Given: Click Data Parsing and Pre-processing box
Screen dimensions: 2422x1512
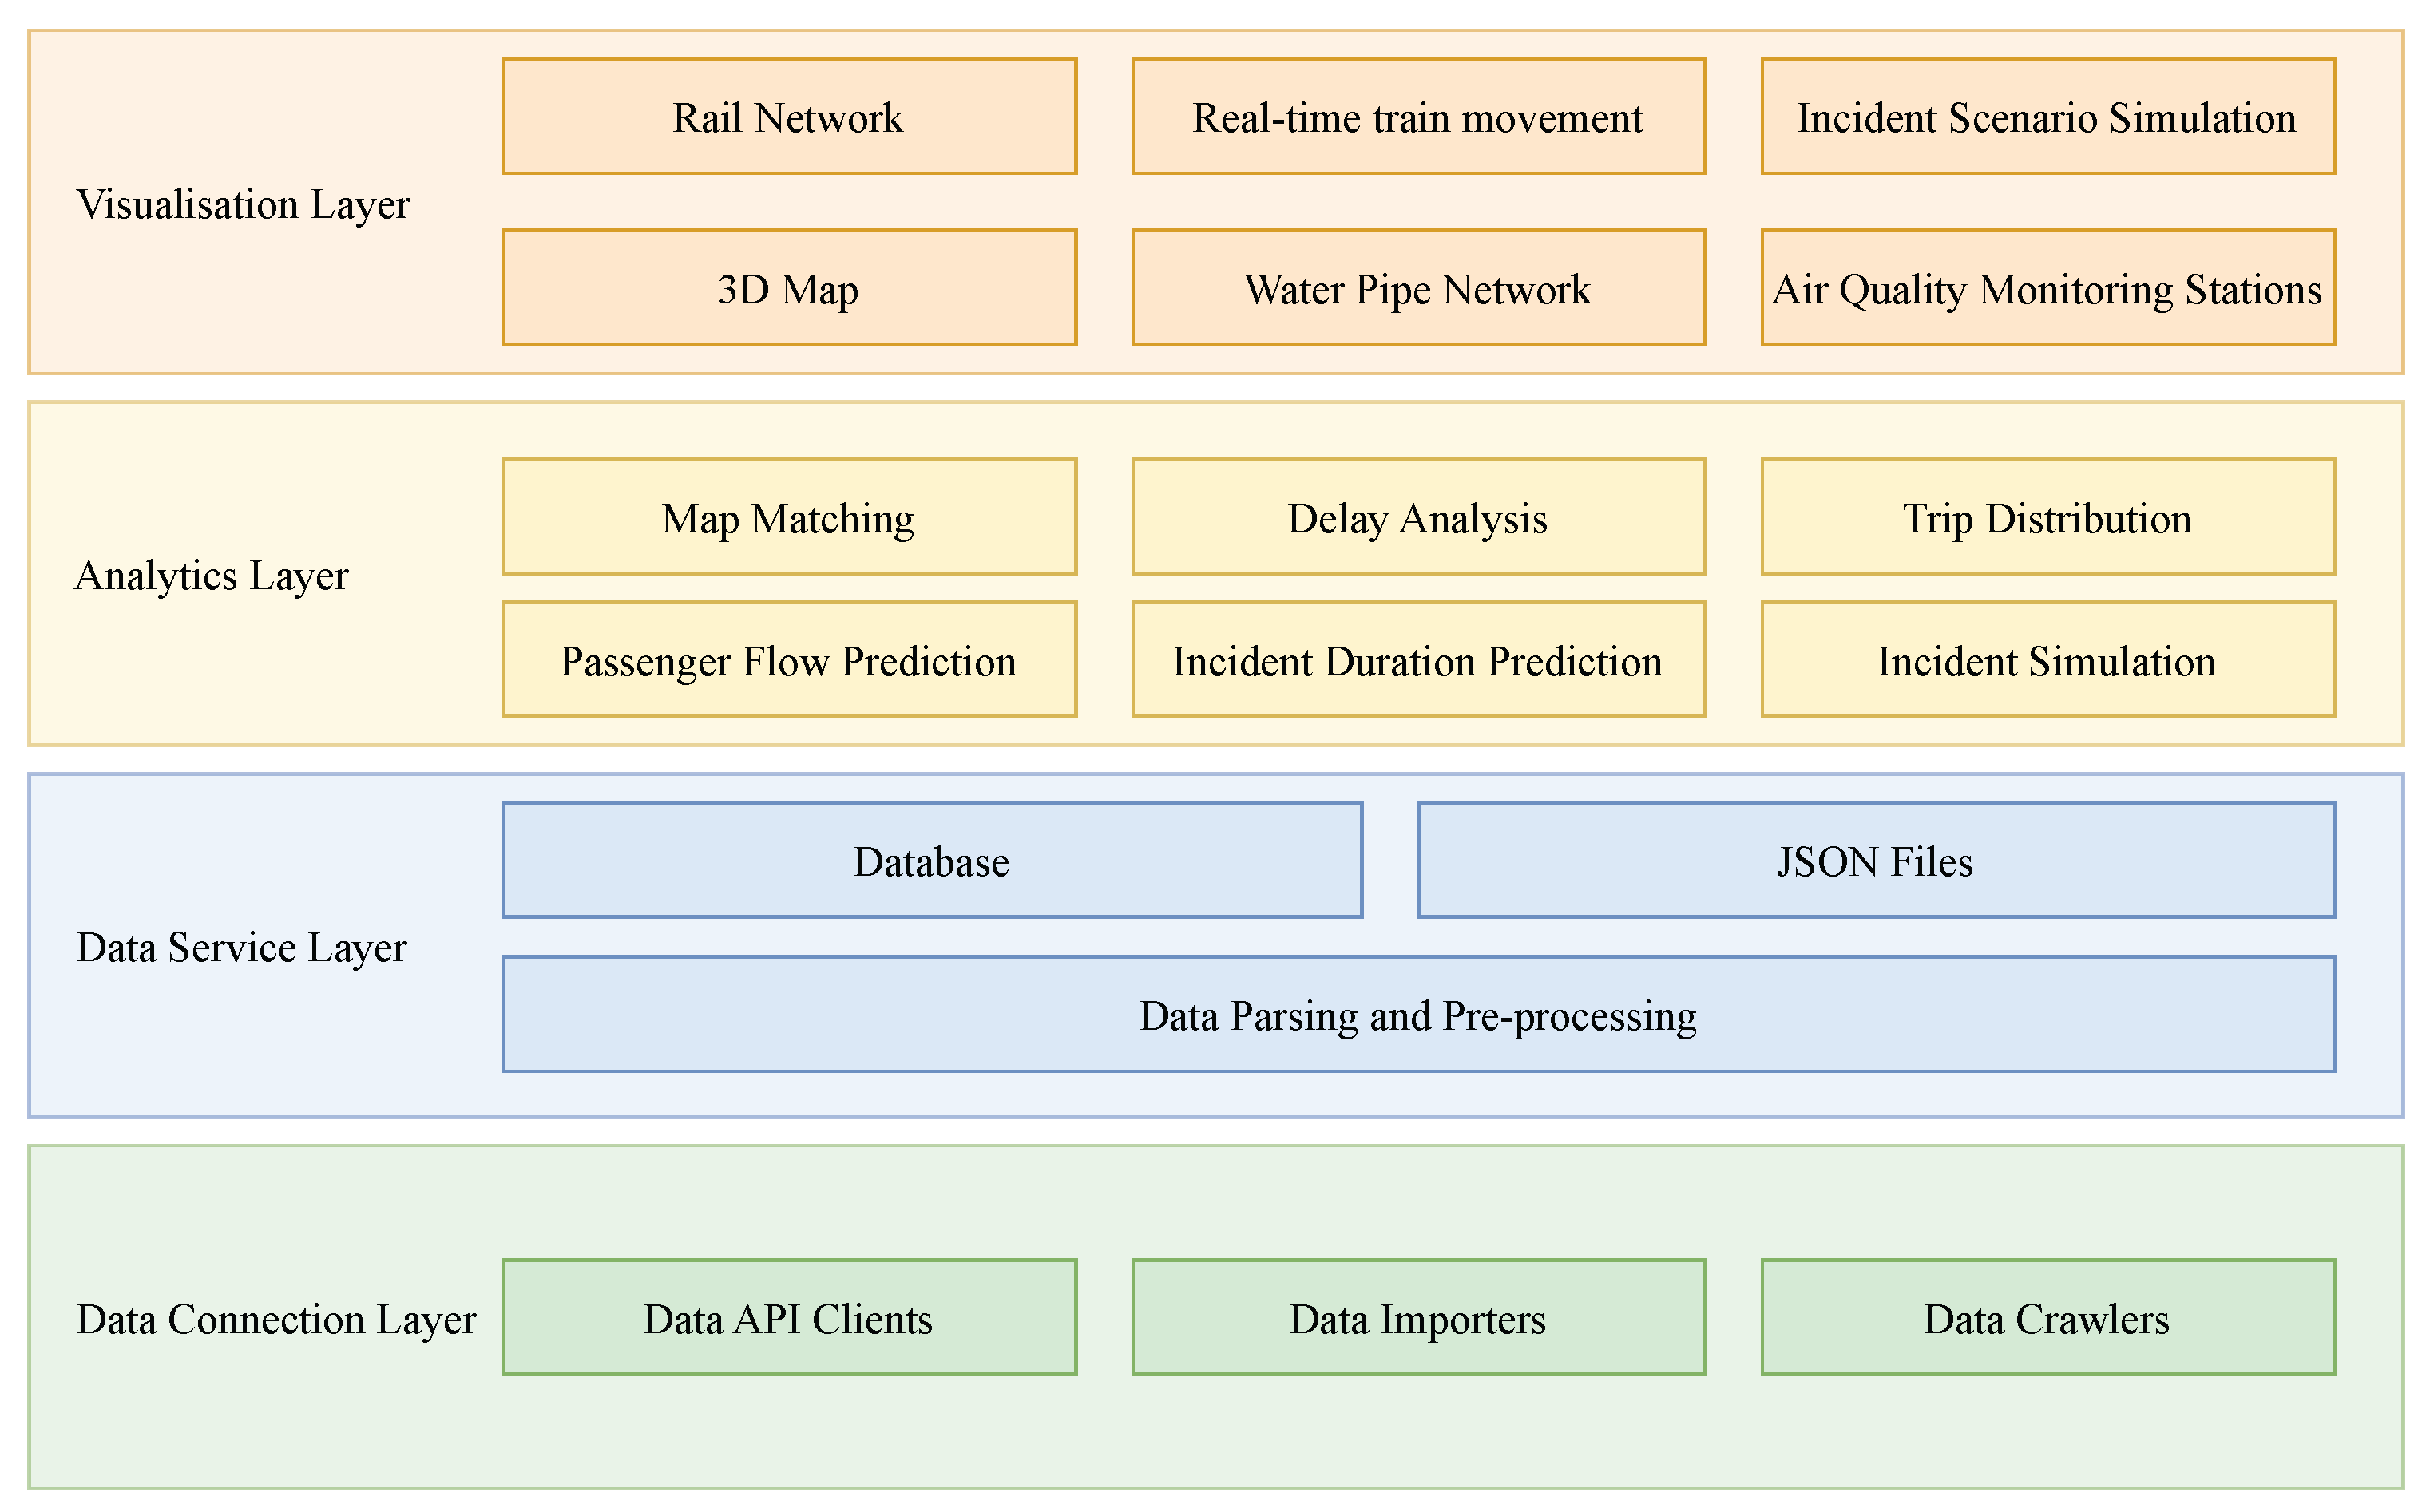Looking at the screenshot, I should (x=1418, y=1015).
